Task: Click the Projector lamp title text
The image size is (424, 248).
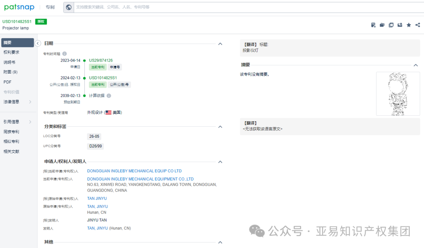Action: click(x=16, y=28)
